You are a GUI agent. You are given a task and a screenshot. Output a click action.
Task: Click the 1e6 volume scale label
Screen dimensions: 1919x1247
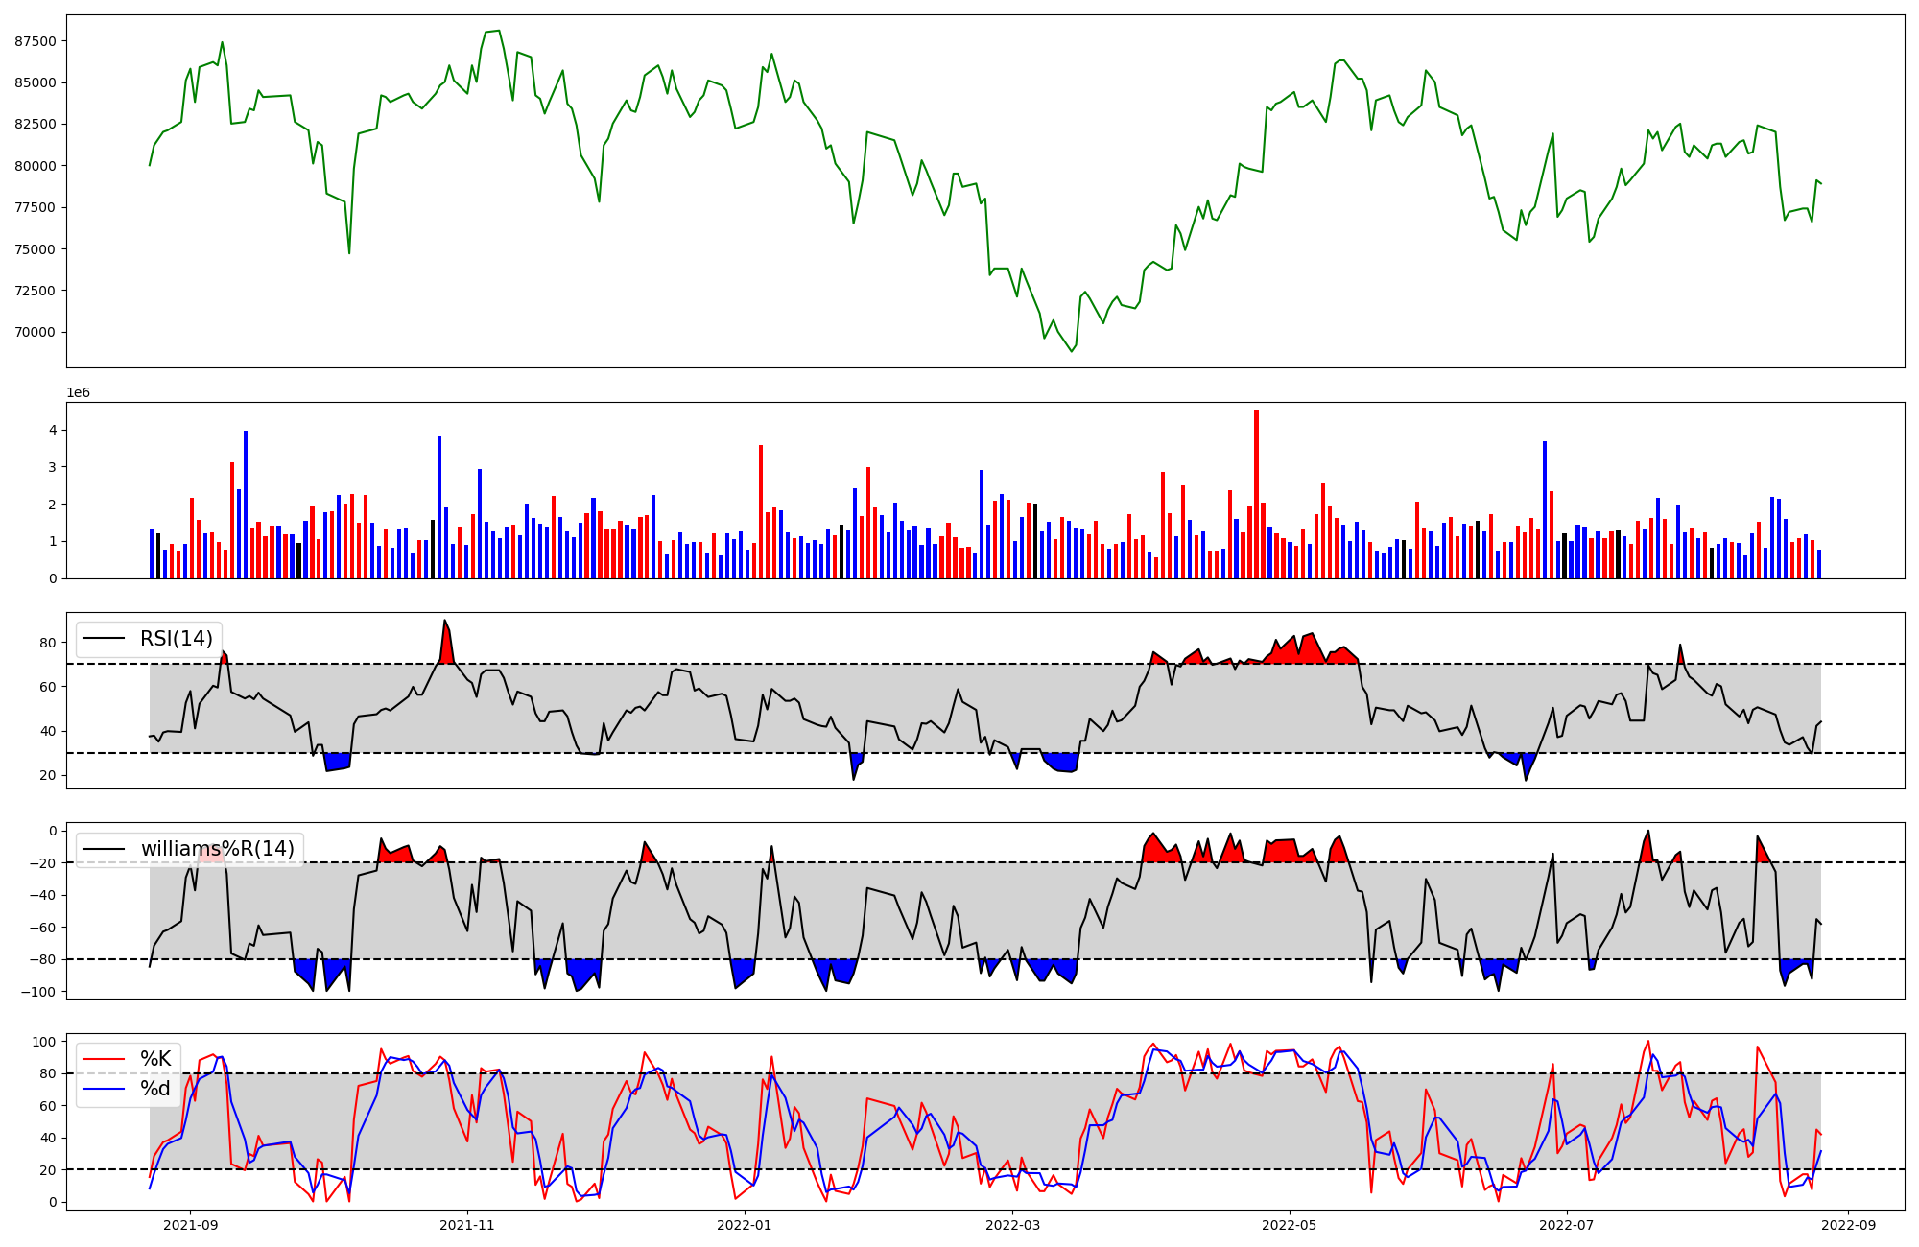coord(78,393)
